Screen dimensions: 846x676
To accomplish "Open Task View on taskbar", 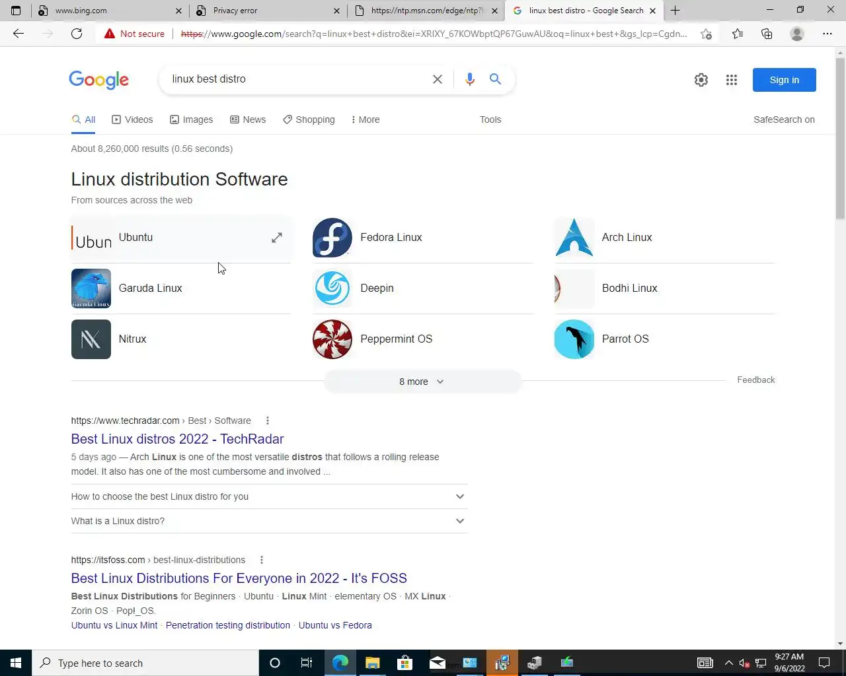I will (x=307, y=663).
